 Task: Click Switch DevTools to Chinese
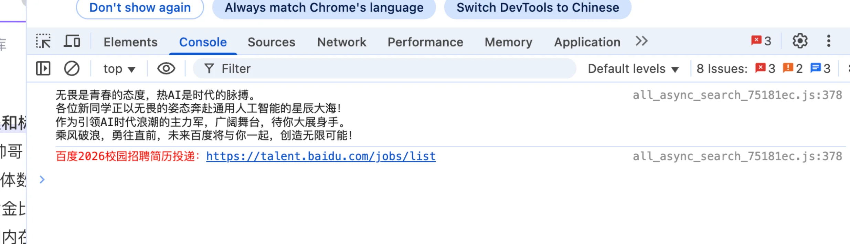point(538,8)
